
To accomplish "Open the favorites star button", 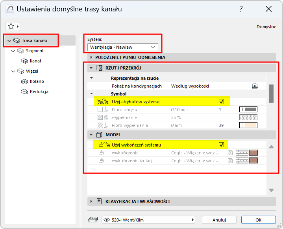I will [13, 26].
